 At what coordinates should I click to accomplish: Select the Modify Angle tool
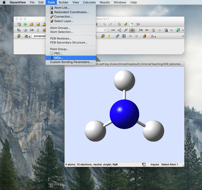pyautogui.click(x=119, y=30)
